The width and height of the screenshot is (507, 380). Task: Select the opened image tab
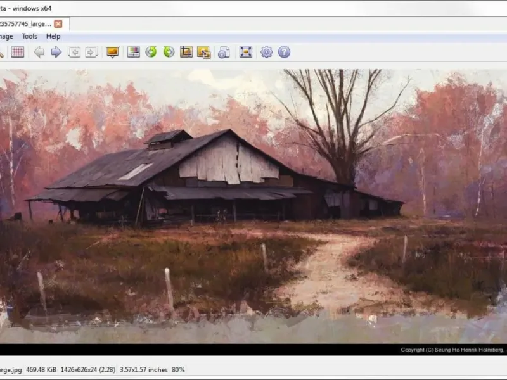34,24
